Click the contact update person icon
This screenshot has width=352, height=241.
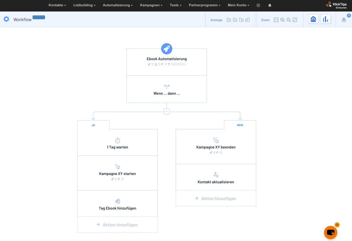(216, 175)
